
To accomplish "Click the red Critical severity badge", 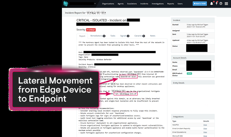I will click(x=91, y=30).
